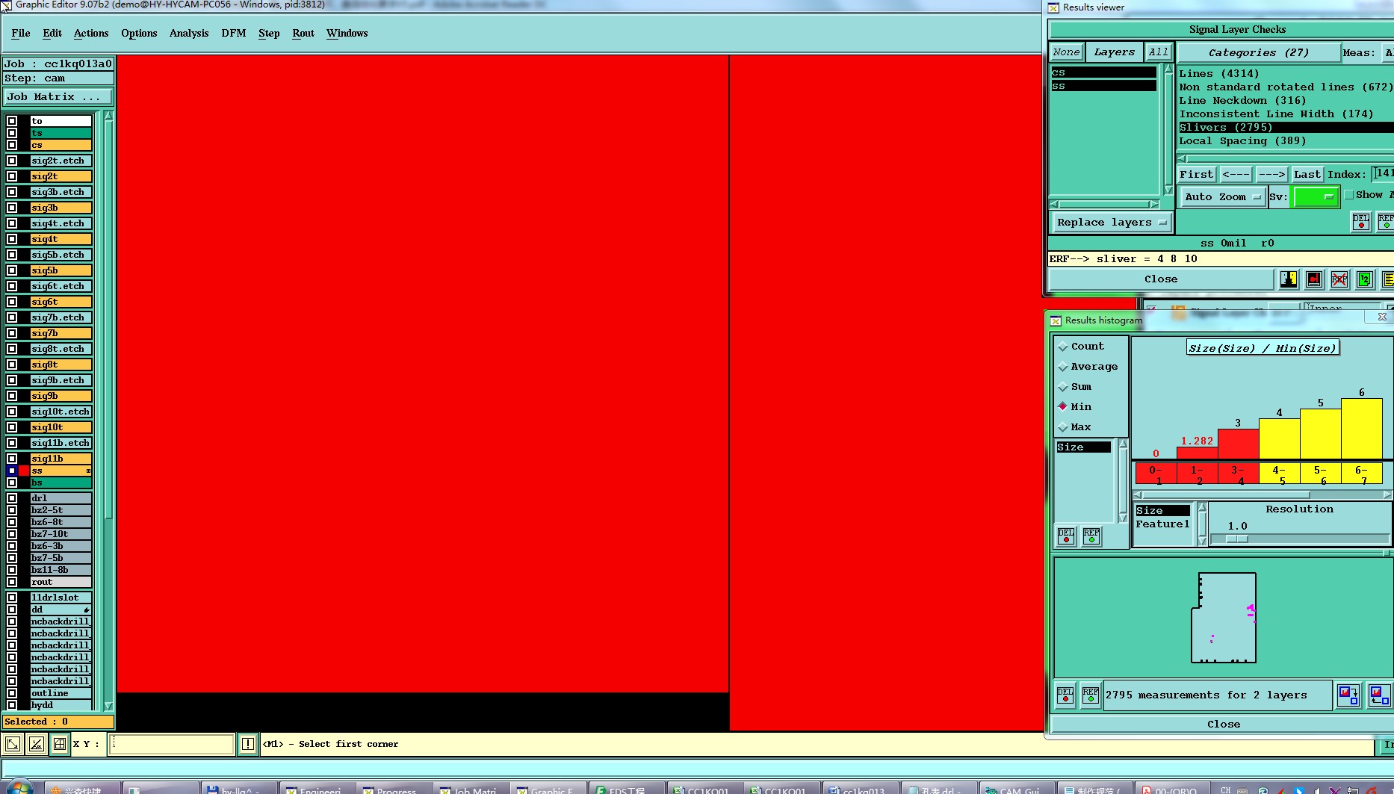Open Edit menu
The height and width of the screenshot is (794, 1394).
pos(52,34)
